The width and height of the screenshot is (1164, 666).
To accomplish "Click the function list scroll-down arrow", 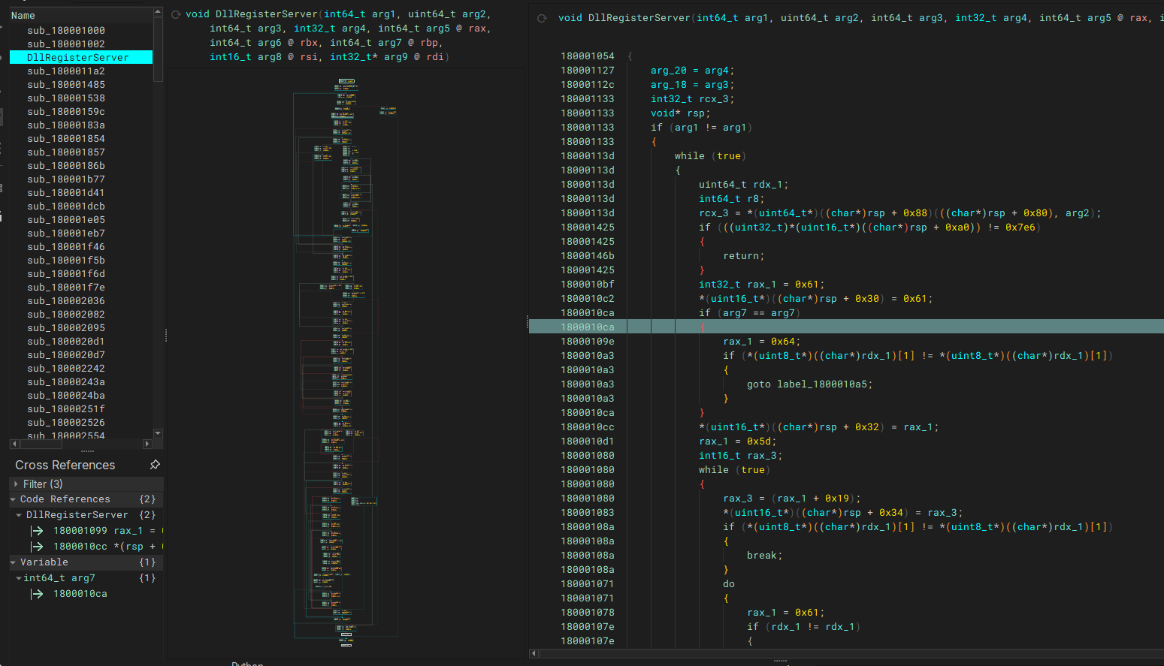I will (158, 433).
